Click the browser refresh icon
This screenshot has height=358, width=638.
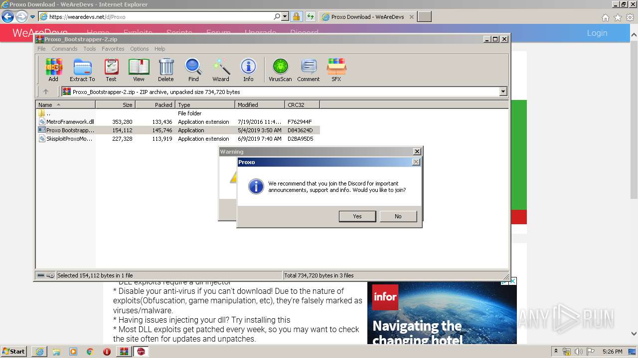311,17
